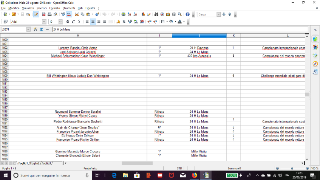
Task: Open the File menu
Action: (x=3, y=8)
